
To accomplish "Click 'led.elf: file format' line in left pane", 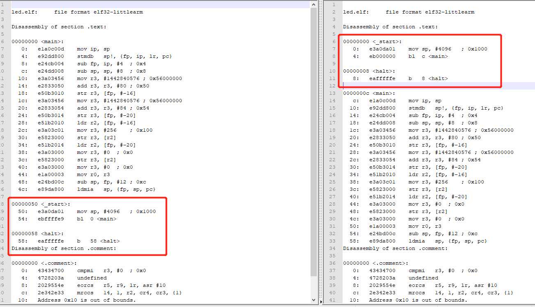I will [77, 12].
